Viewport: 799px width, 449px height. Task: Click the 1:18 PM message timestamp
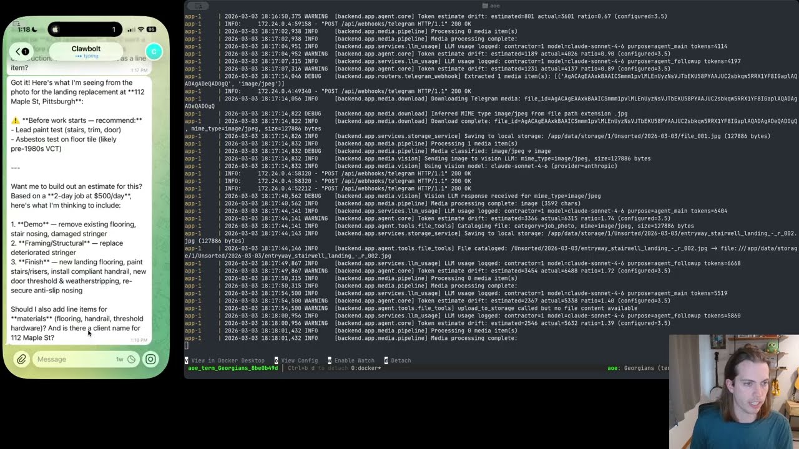pyautogui.click(x=139, y=340)
